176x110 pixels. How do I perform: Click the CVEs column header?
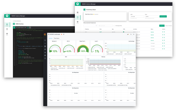tap(124, 29)
